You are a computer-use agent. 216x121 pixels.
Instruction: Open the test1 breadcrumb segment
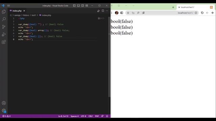click(x=34, y=15)
